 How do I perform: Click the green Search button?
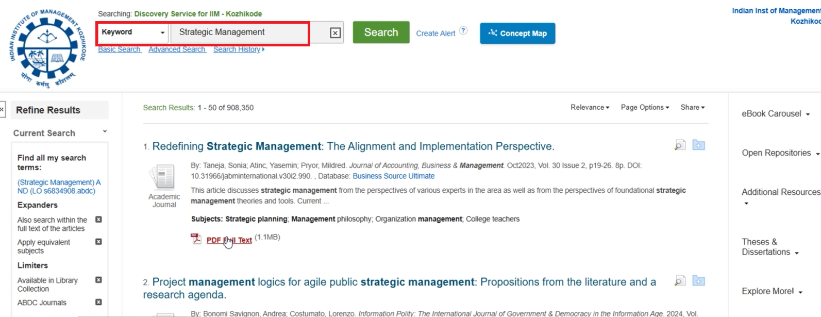point(381,32)
